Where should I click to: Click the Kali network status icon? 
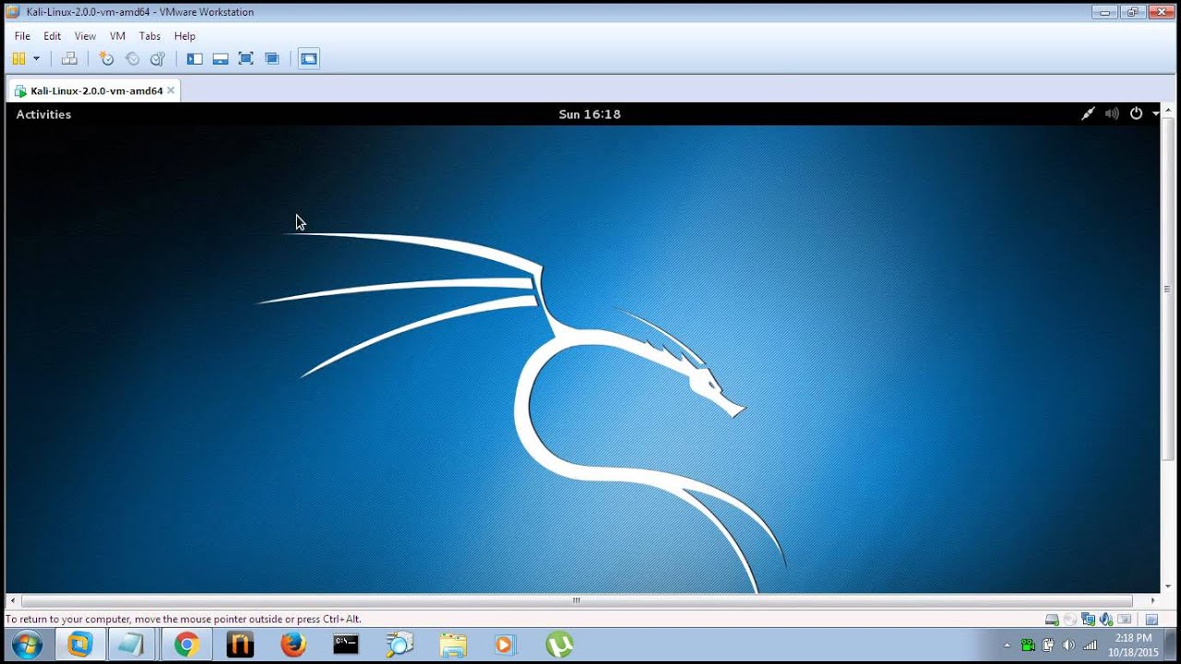tap(1088, 113)
